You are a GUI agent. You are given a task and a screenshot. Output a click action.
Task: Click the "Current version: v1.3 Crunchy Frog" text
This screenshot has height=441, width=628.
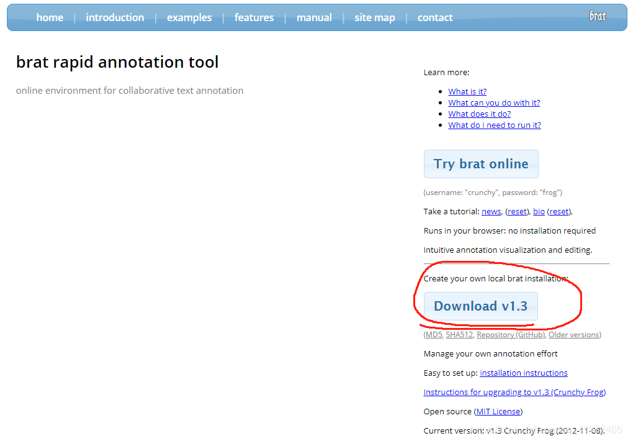[514, 430]
